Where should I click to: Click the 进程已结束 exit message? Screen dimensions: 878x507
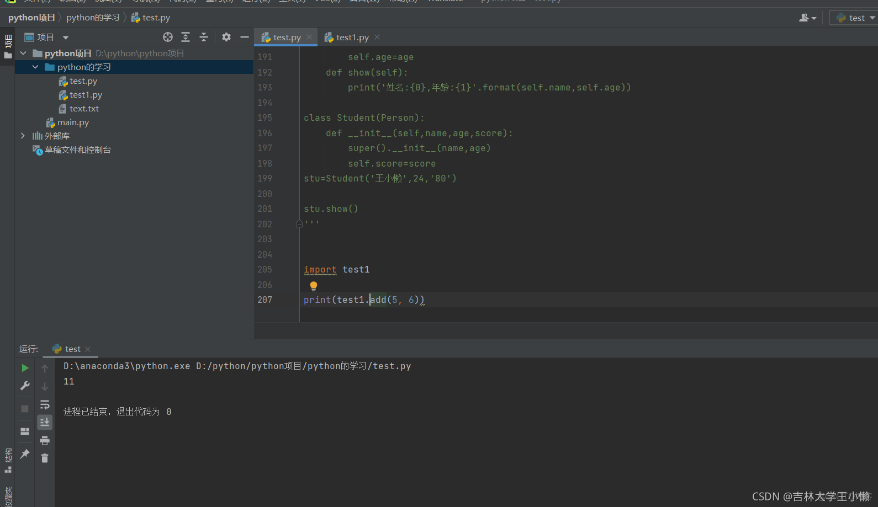(x=118, y=412)
